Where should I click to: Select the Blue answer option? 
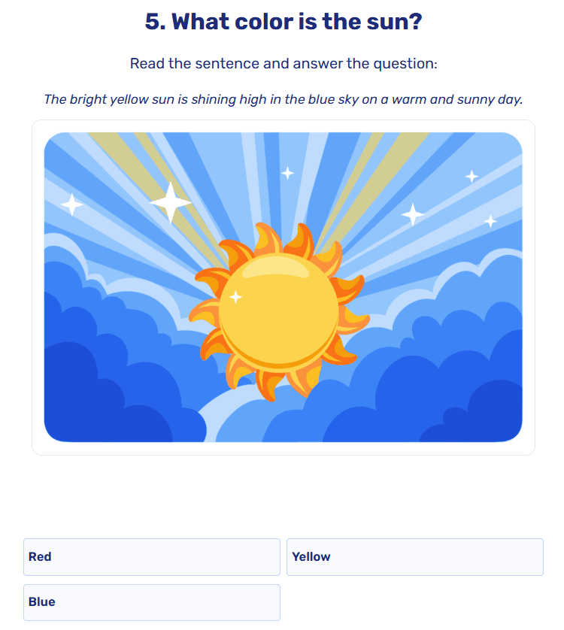pos(151,601)
